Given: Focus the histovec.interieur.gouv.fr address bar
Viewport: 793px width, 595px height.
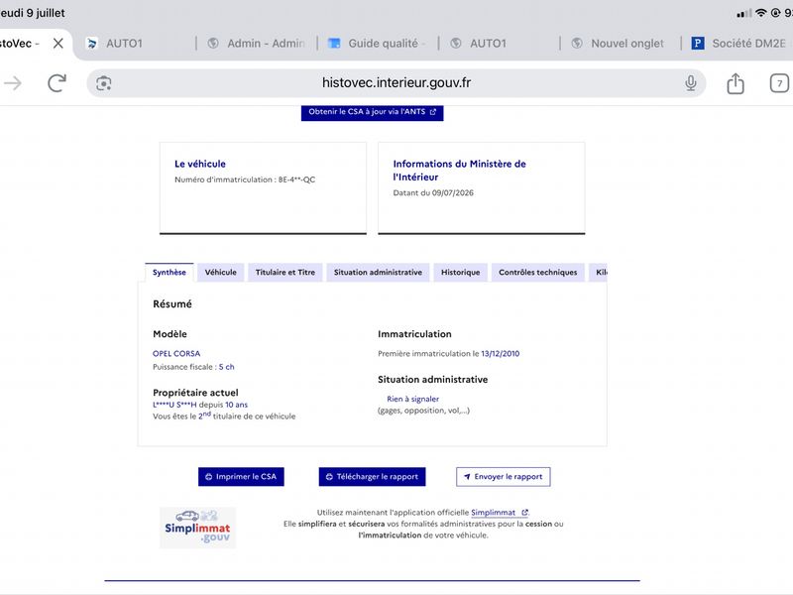Looking at the screenshot, I should 396,83.
